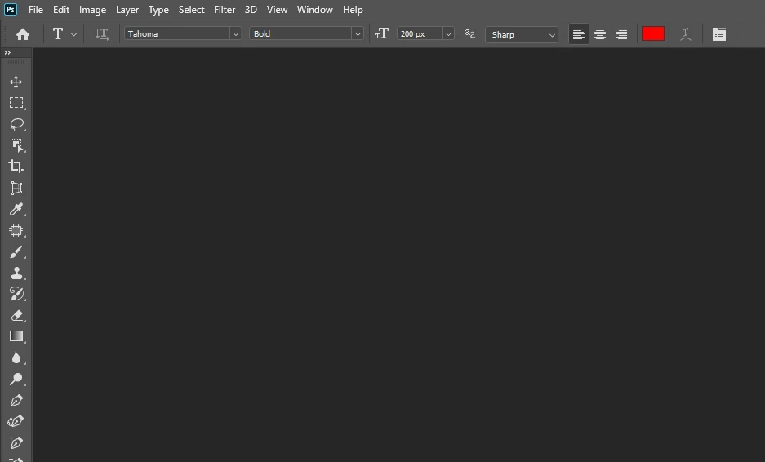The height and width of the screenshot is (462, 765).
Task: Open the Edit menu
Action: point(61,10)
